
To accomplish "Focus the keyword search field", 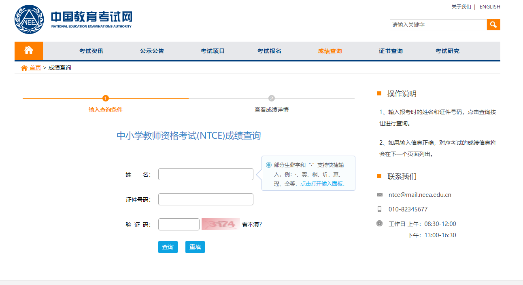I will pos(438,25).
